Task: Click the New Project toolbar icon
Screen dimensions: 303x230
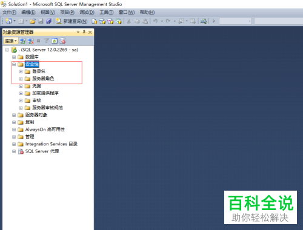Action: tap(8, 21)
